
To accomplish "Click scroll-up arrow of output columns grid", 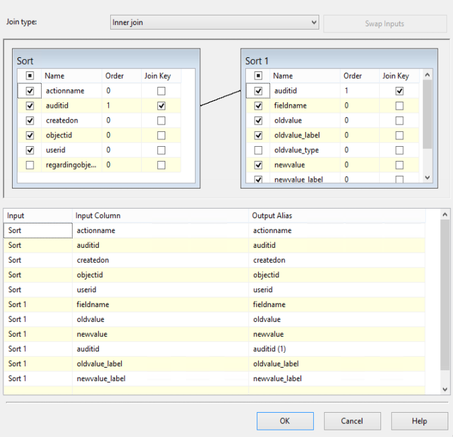I will (445, 214).
